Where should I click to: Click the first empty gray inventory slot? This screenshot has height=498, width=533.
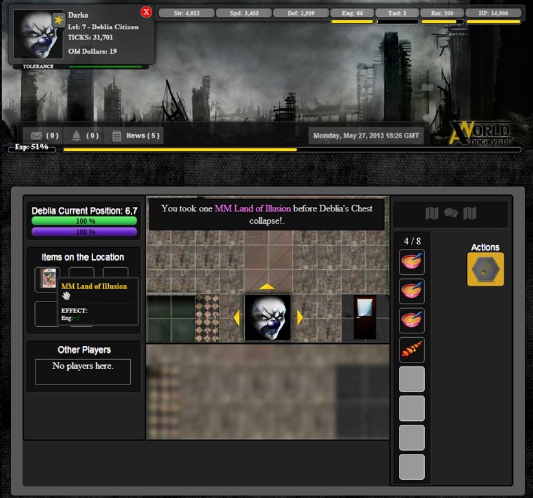[412, 379]
